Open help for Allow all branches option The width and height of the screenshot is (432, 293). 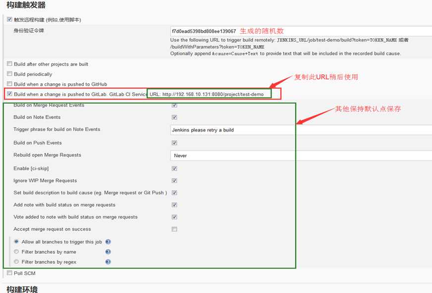(x=108, y=242)
